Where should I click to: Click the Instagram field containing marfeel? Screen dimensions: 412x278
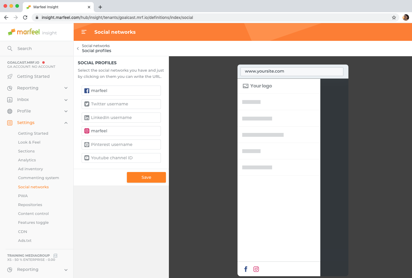point(121,131)
